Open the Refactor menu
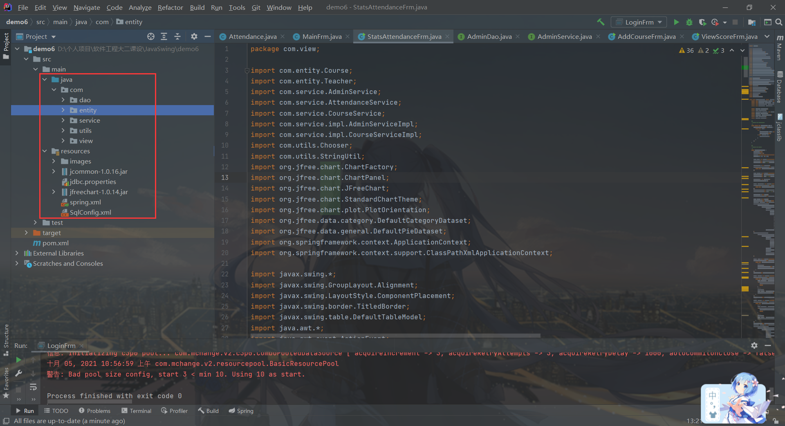This screenshot has width=785, height=426. point(170,7)
